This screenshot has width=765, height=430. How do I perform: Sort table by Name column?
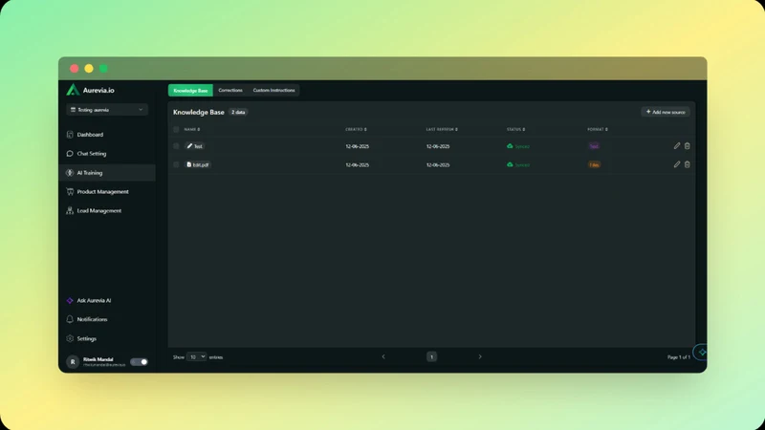(x=192, y=129)
